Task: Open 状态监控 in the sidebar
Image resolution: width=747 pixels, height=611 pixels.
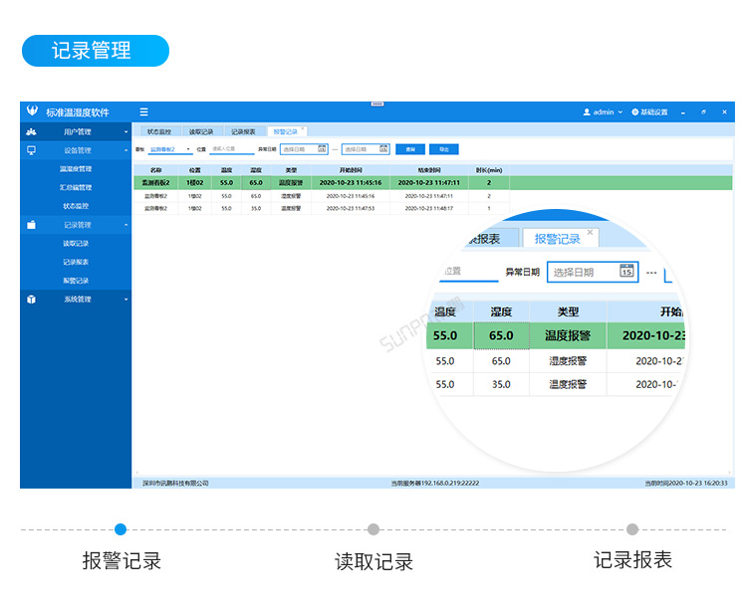Action: [x=76, y=206]
